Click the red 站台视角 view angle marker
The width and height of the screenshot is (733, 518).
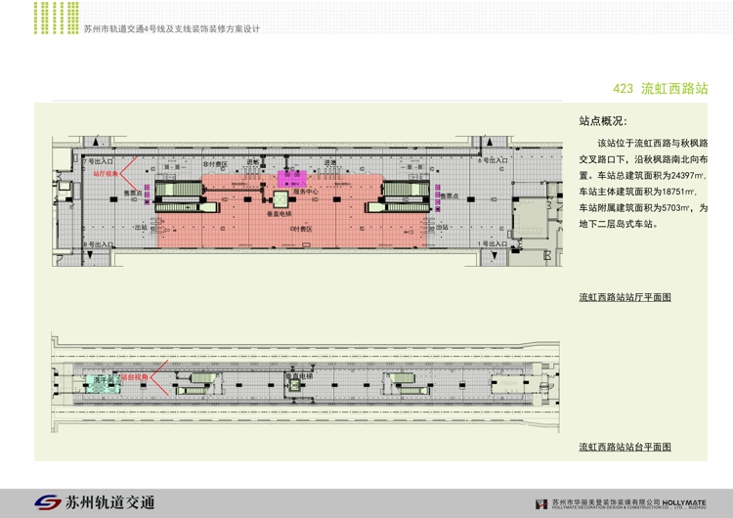pos(145,377)
